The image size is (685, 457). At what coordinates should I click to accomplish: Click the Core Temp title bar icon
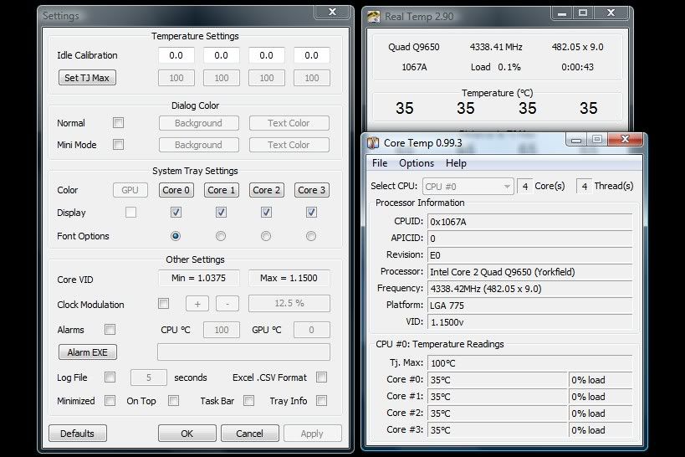pos(373,143)
